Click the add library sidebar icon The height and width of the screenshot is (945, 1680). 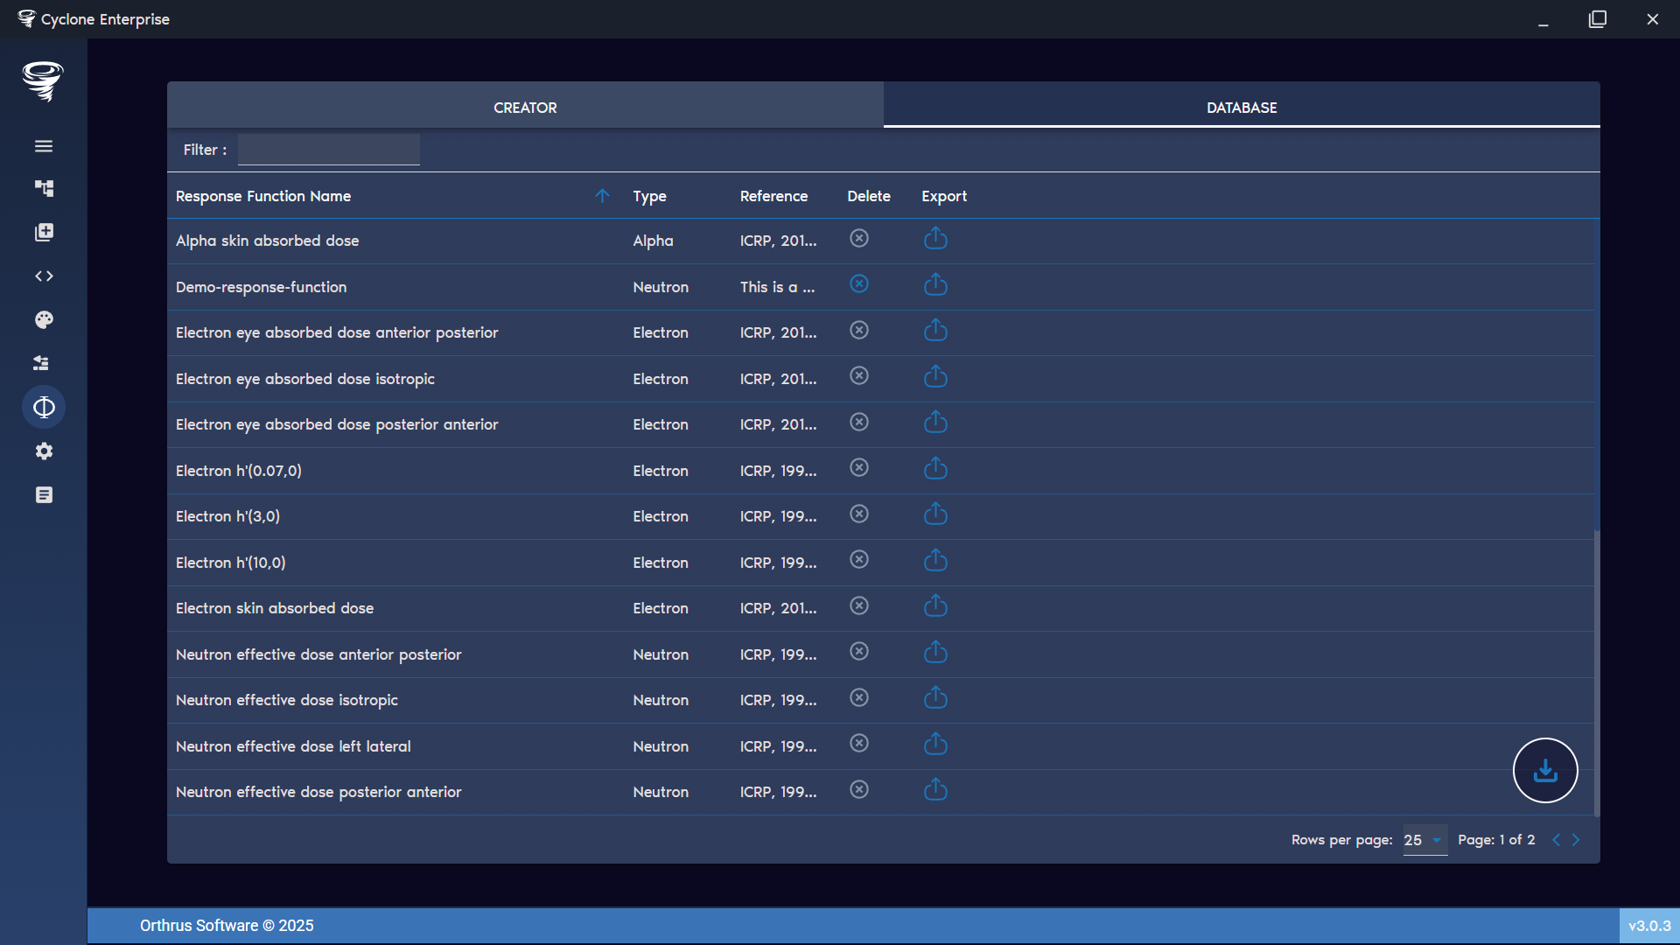[44, 232]
